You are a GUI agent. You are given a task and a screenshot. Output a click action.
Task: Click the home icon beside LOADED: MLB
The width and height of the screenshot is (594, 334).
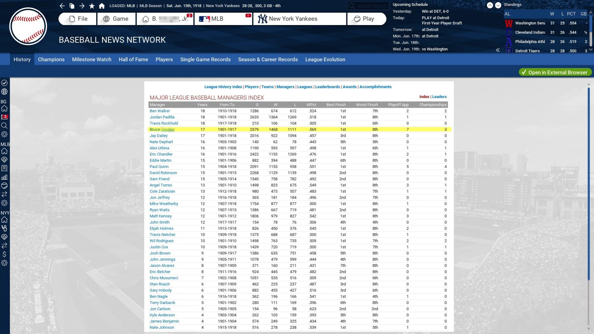coord(102,6)
